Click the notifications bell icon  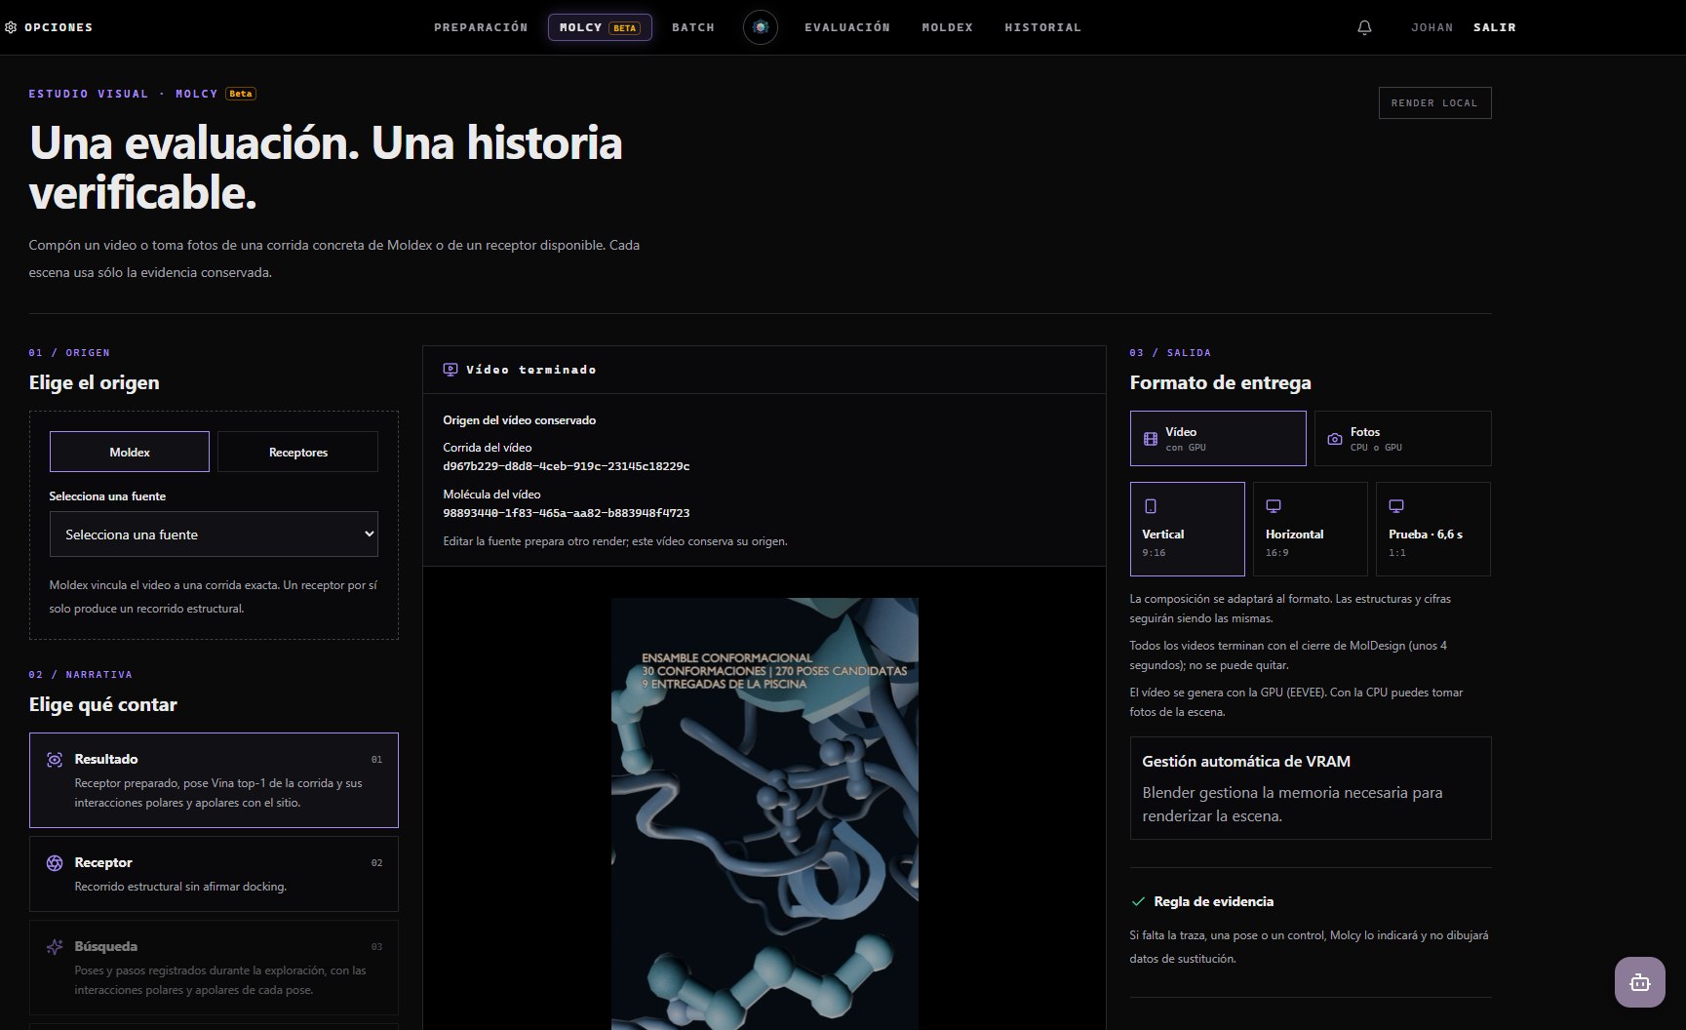pos(1364,27)
